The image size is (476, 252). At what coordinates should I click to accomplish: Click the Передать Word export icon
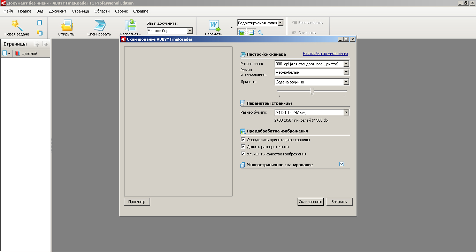214,25
